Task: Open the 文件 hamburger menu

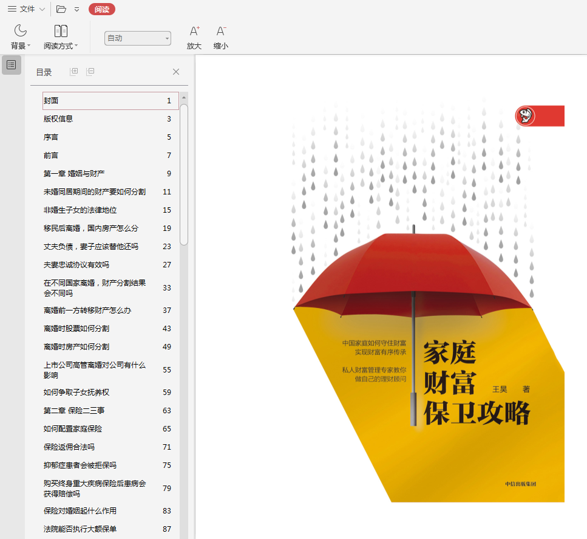Action: pos(21,9)
